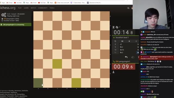The image size is (174, 98).
Task: Click the Spectators list text
Action: tap(14, 94)
